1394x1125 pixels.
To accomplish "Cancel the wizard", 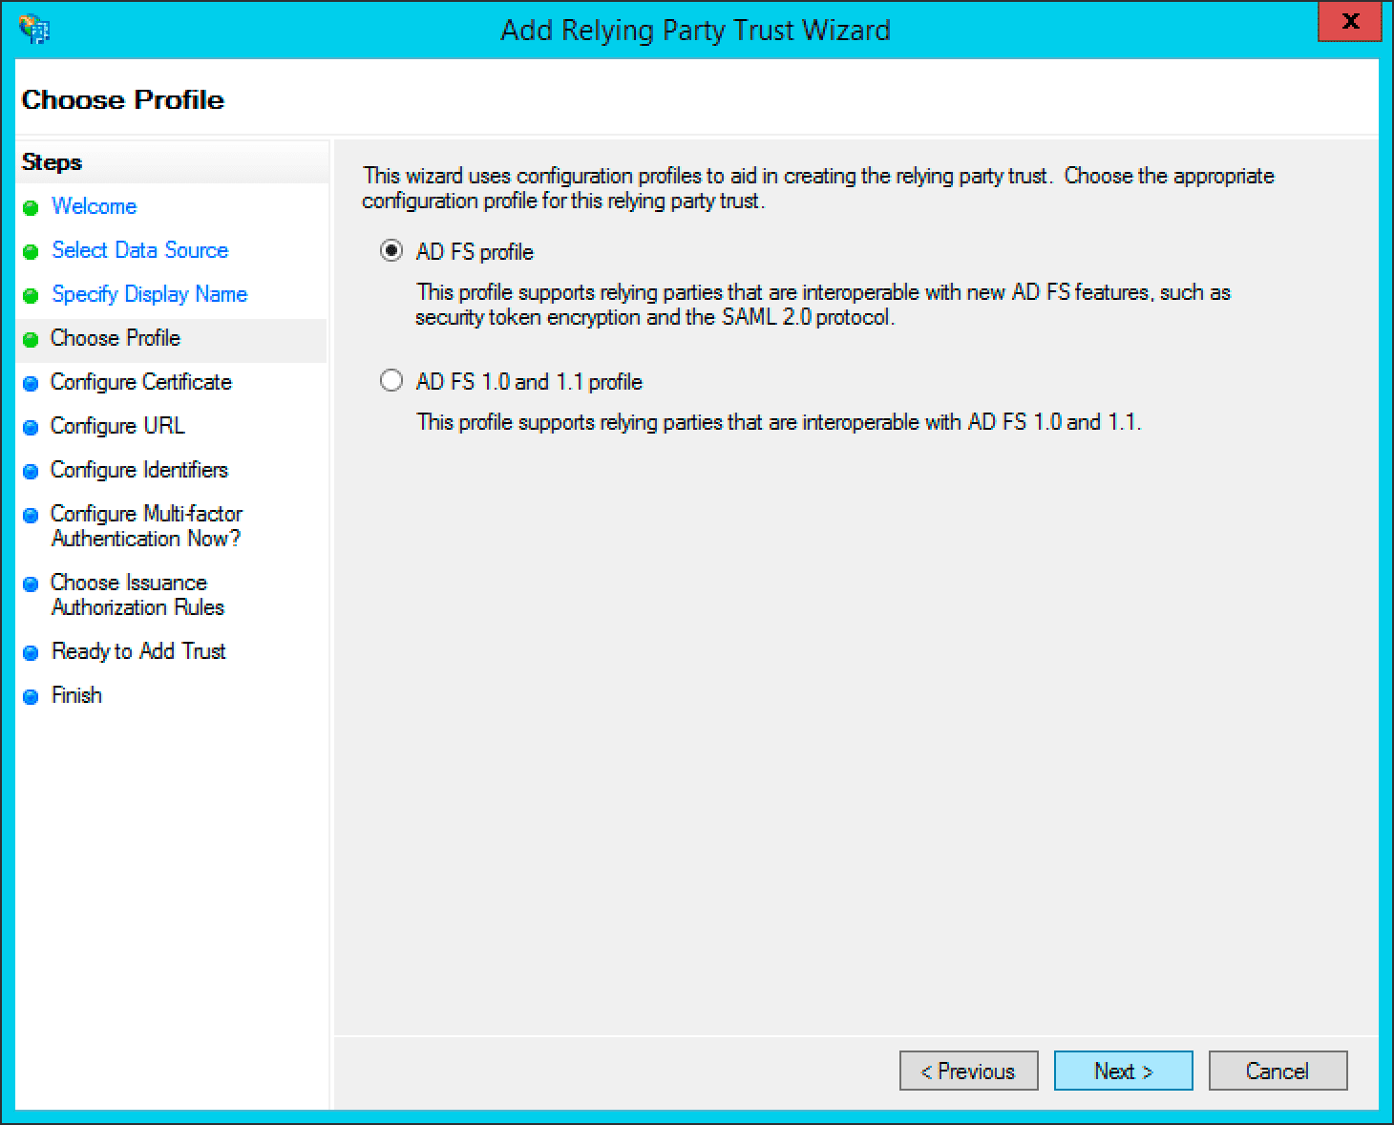I will (1278, 1071).
